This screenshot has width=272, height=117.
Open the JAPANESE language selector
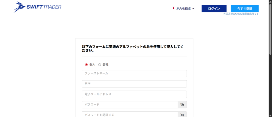click(x=184, y=8)
